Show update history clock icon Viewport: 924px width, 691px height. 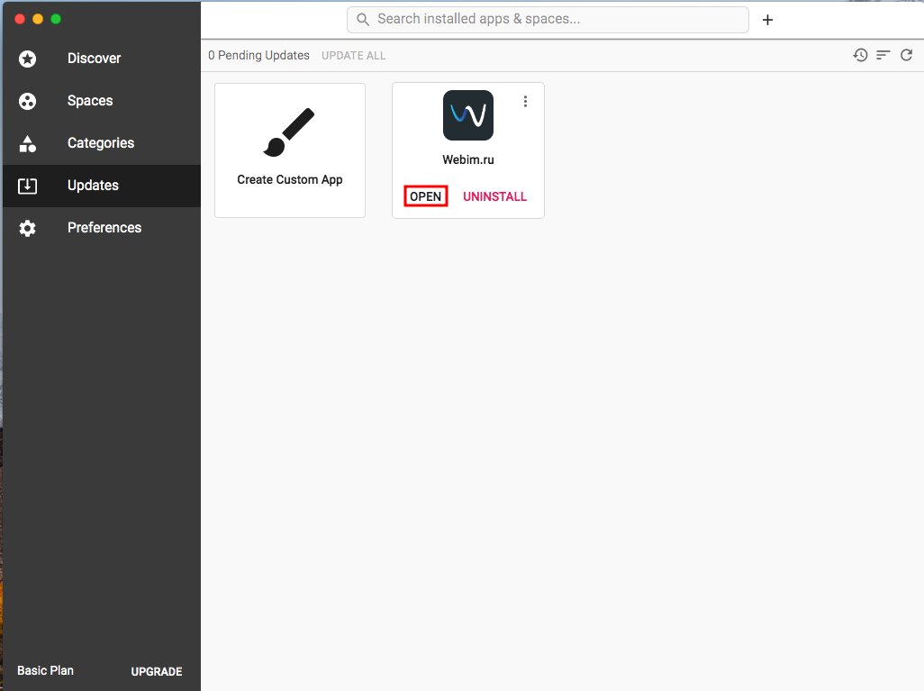pos(861,55)
